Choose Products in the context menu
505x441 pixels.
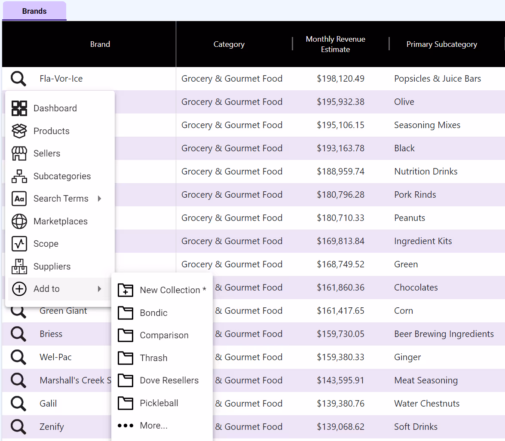point(60,131)
